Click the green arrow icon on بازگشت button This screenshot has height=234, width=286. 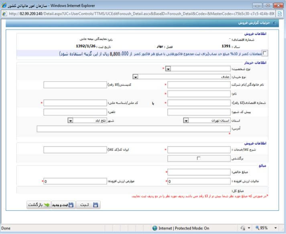pyautogui.click(x=47, y=205)
